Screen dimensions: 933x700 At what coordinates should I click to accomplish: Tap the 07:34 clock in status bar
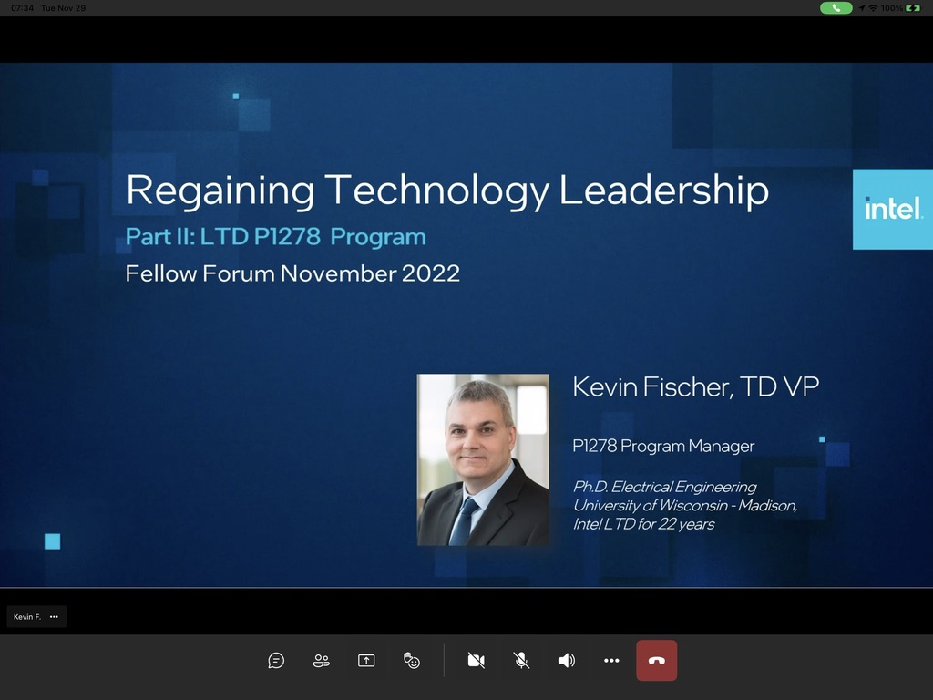(x=23, y=8)
